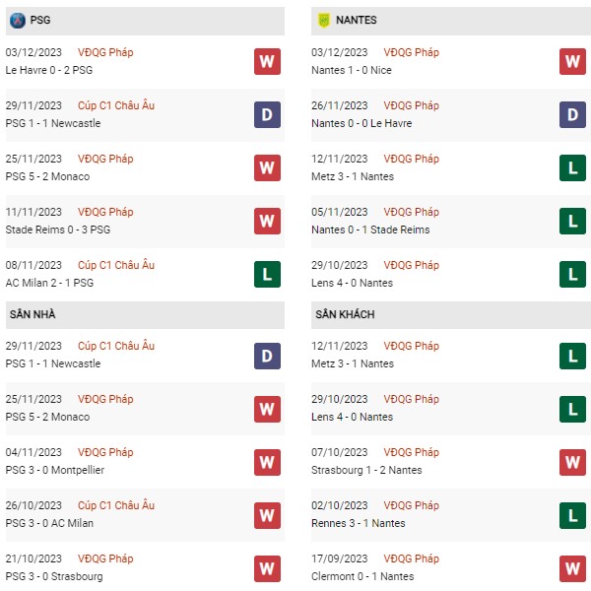Open PSG 5 - 2 Monaco result in home list
This screenshot has height=591, width=591.
click(47, 417)
